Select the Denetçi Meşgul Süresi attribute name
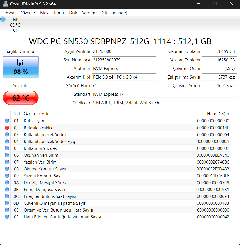 point(45,183)
